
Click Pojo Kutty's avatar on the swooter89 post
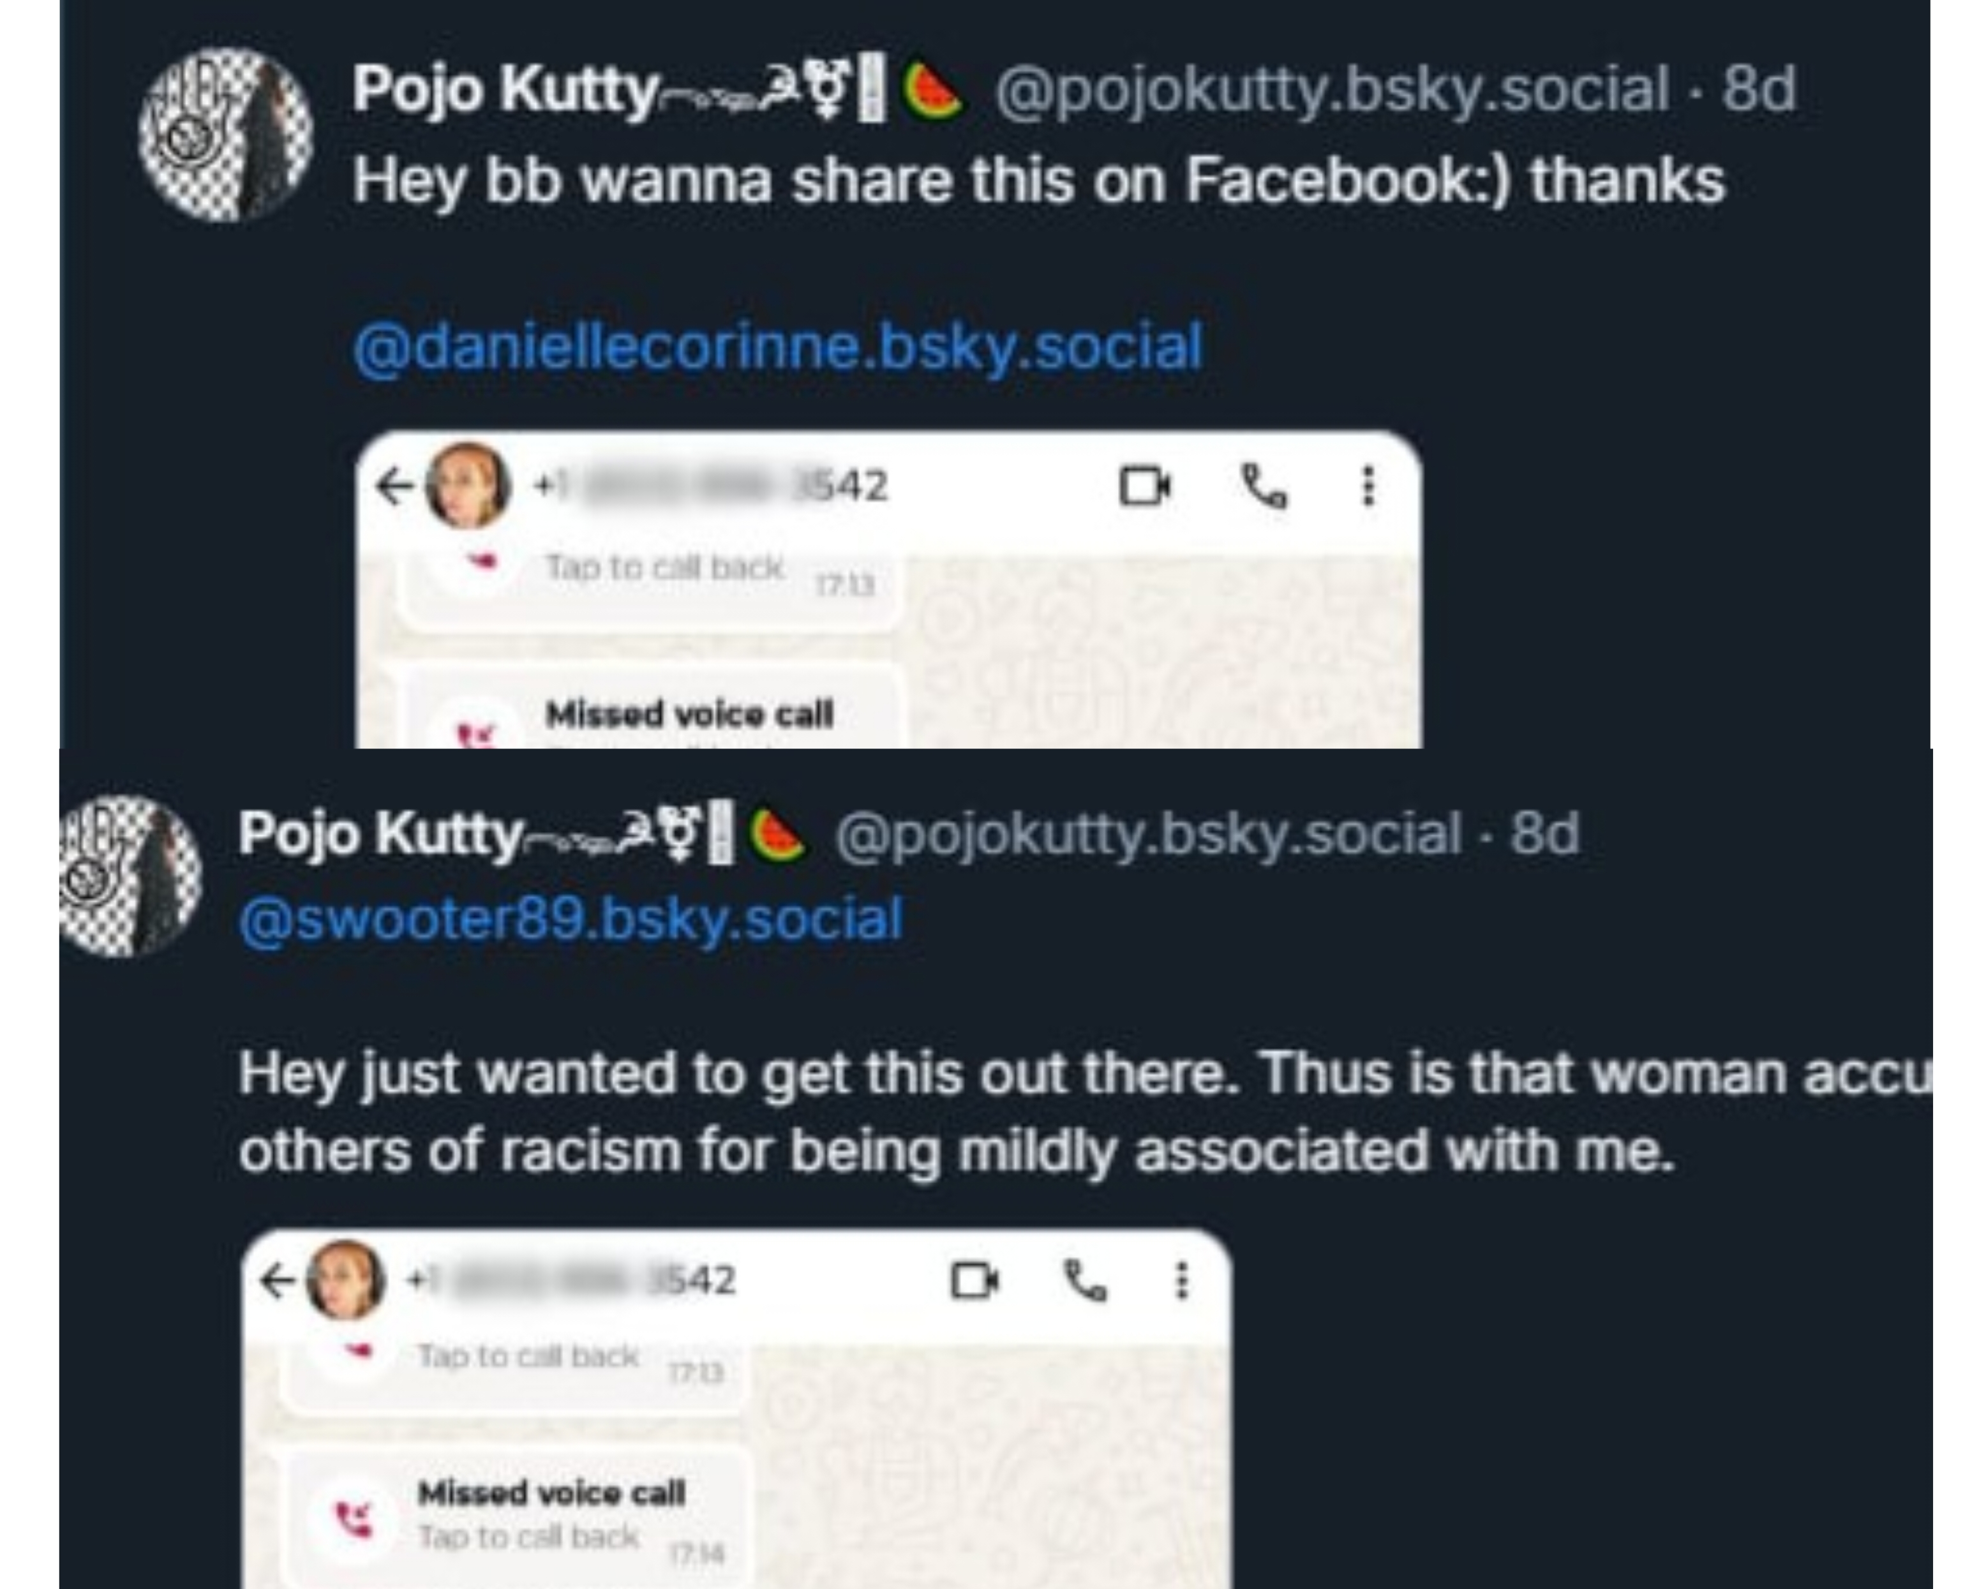[130, 875]
